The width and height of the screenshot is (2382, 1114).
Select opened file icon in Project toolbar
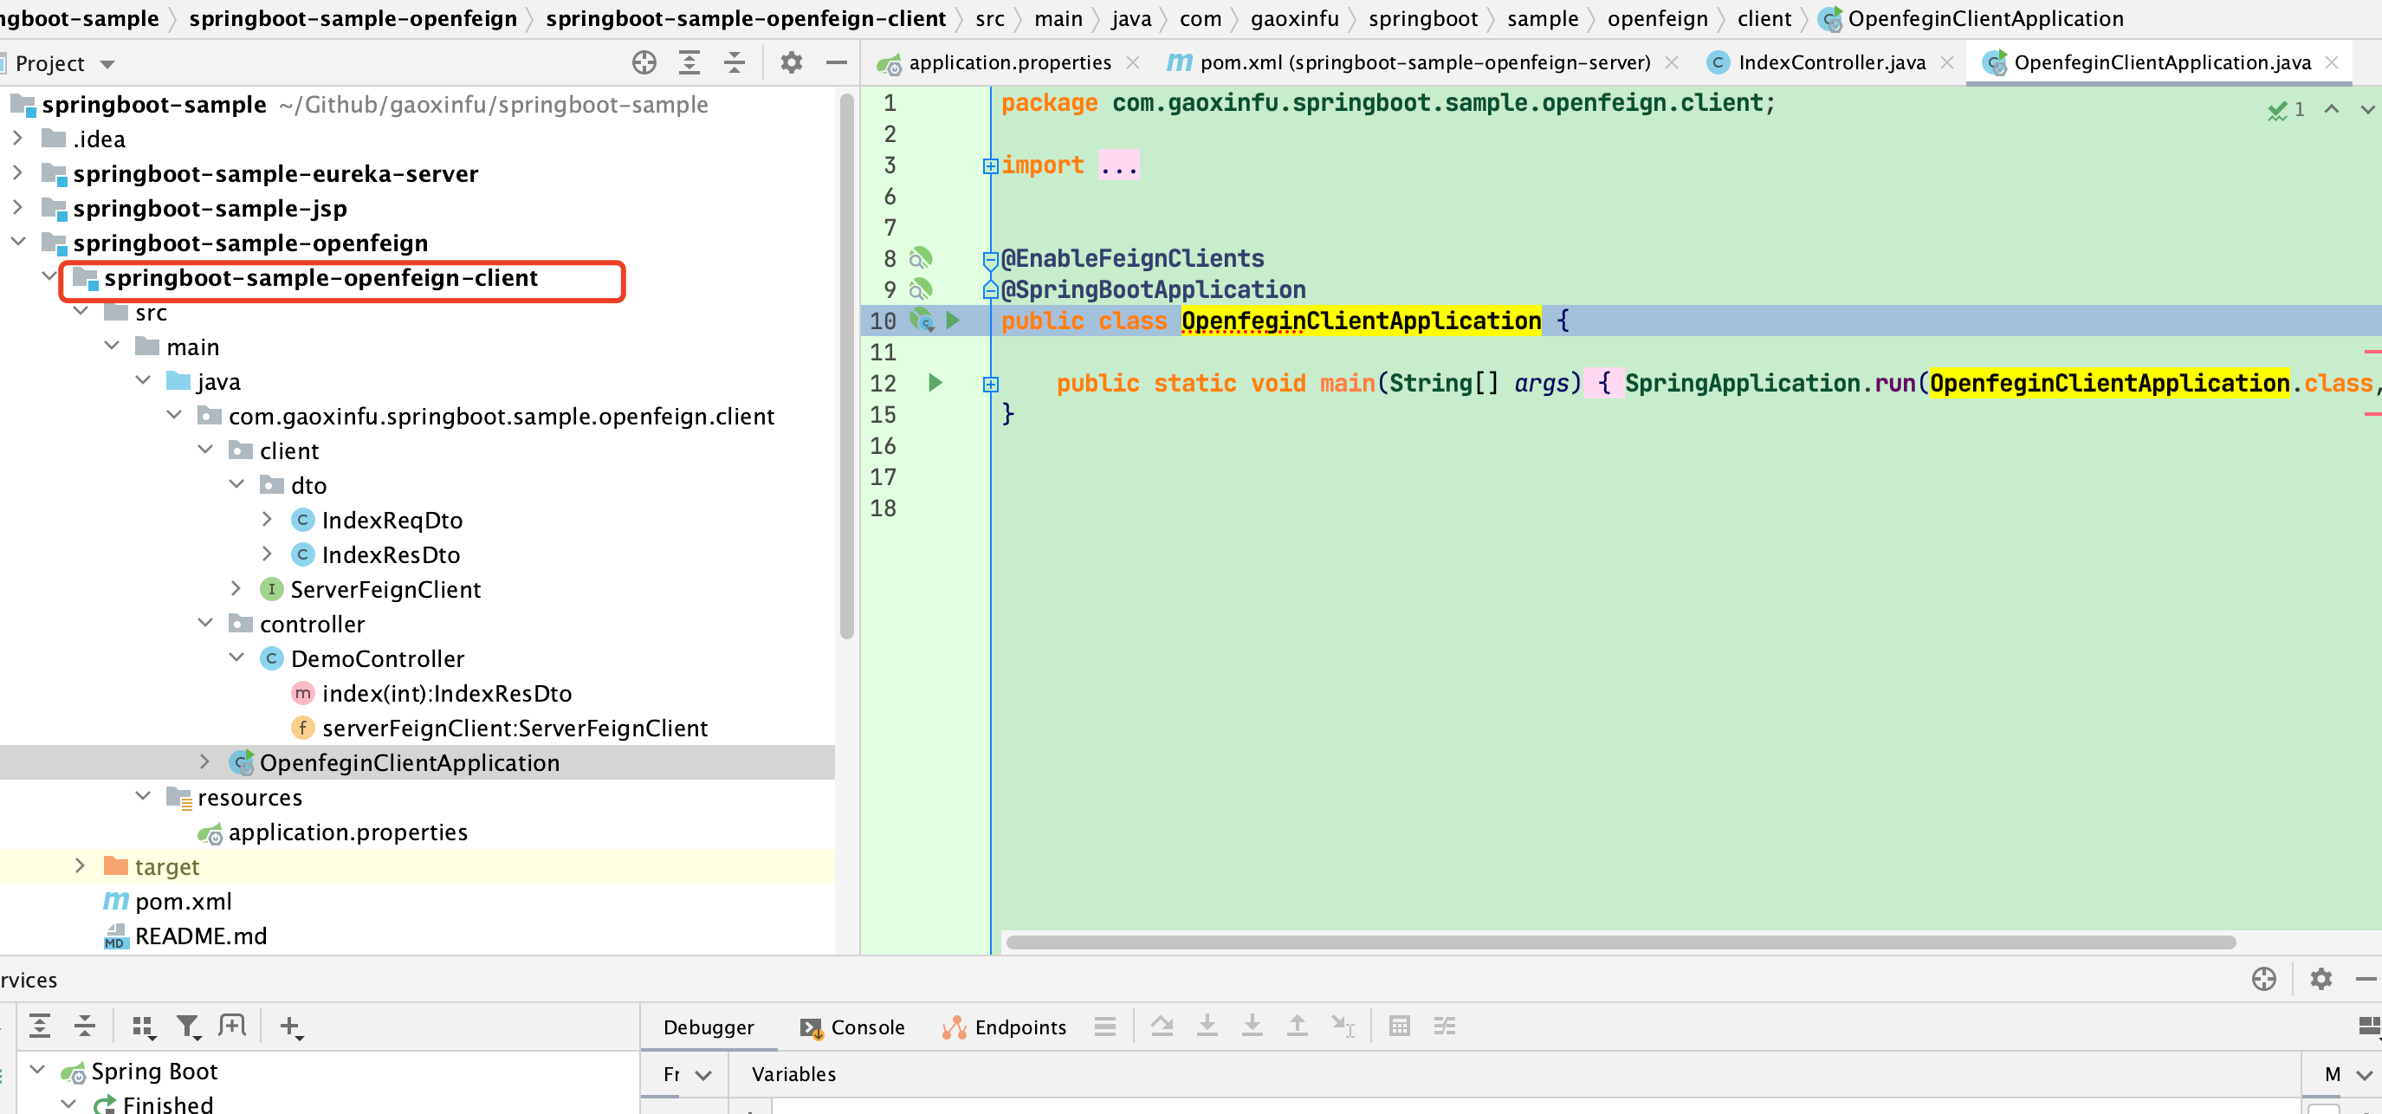pyautogui.click(x=644, y=62)
